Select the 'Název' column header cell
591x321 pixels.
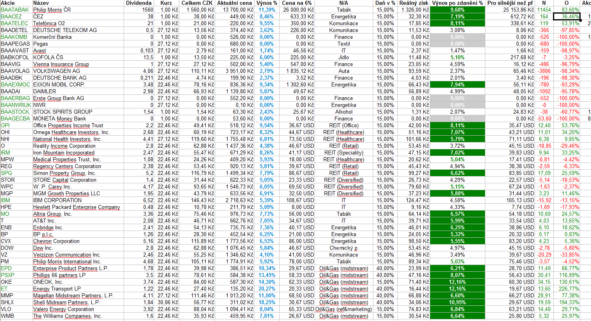click(x=77, y=3)
